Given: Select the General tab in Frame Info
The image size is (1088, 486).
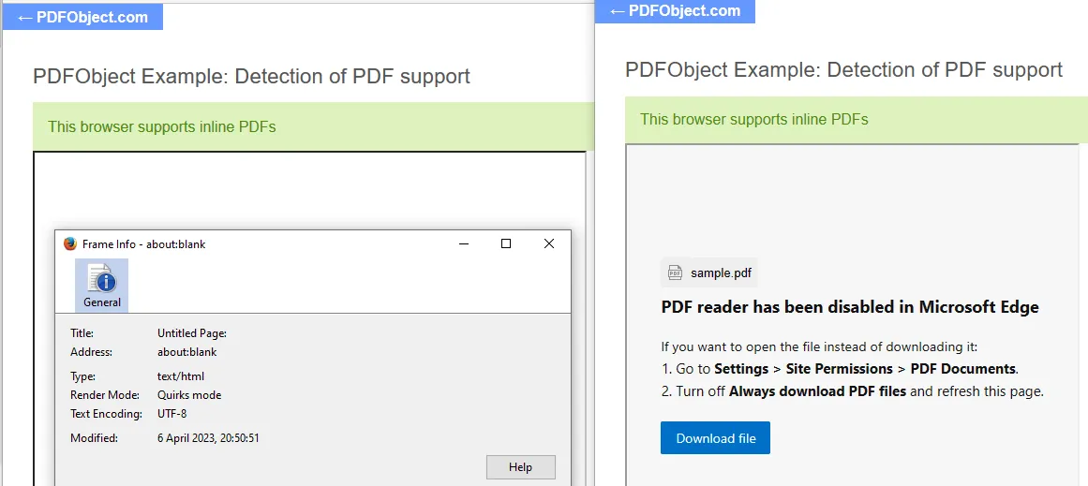Looking at the screenshot, I should tap(102, 285).
